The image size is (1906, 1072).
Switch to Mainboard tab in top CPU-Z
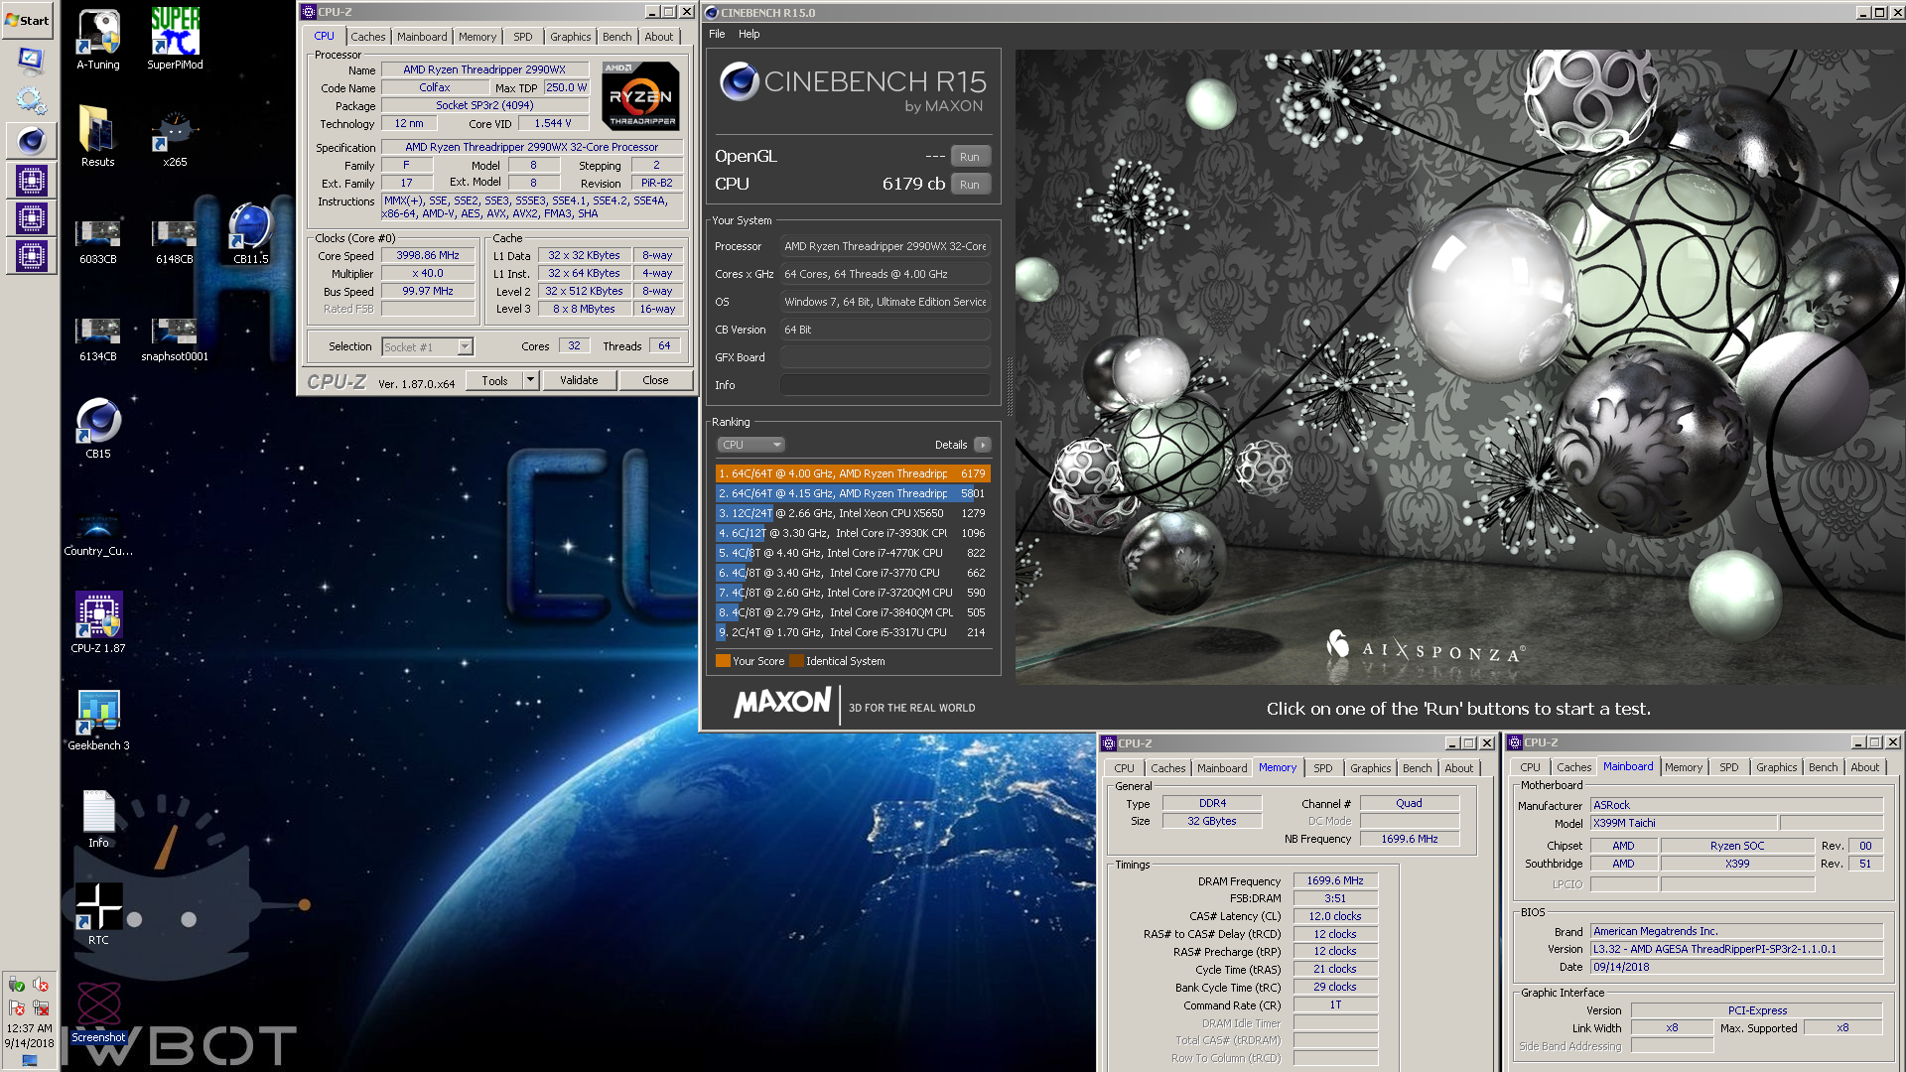pyautogui.click(x=422, y=37)
